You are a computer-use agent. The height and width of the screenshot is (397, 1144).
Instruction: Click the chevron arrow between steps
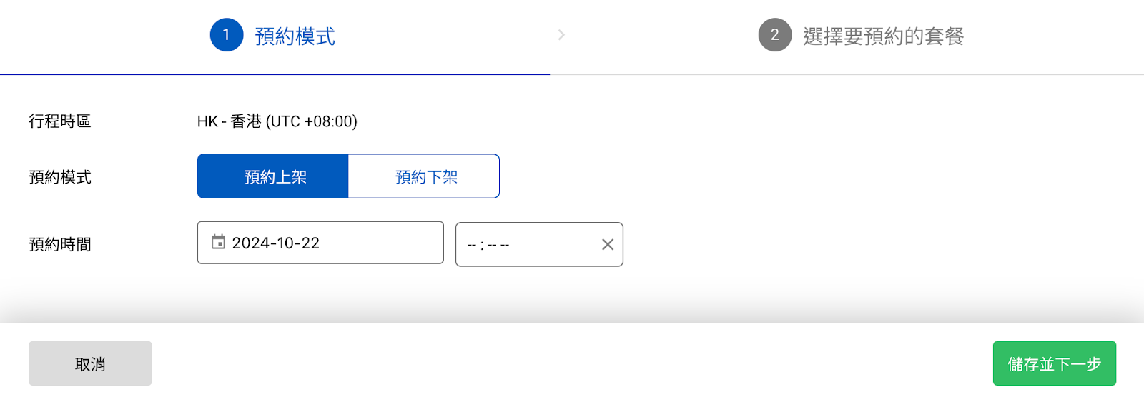click(561, 35)
